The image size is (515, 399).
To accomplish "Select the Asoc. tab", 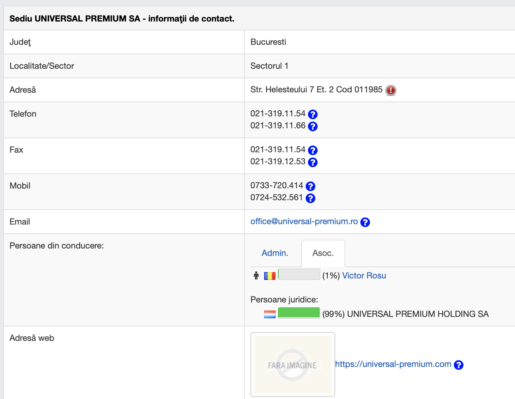I will (x=323, y=253).
